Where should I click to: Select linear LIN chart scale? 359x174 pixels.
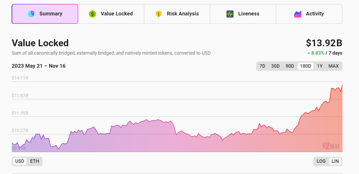335,161
